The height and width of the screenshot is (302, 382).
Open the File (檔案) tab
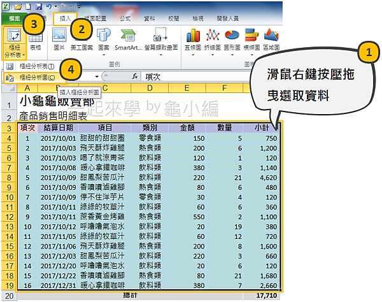(14, 18)
